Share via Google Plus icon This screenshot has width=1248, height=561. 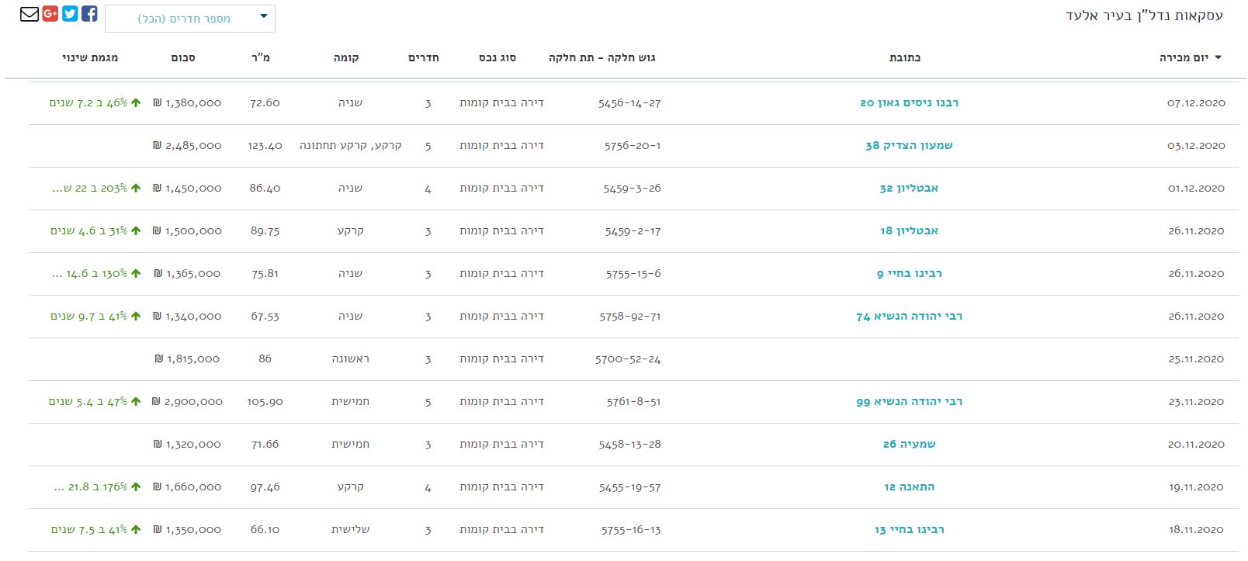(50, 13)
